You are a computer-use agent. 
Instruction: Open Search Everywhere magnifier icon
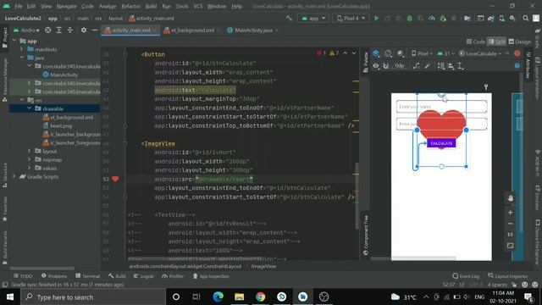[525, 18]
